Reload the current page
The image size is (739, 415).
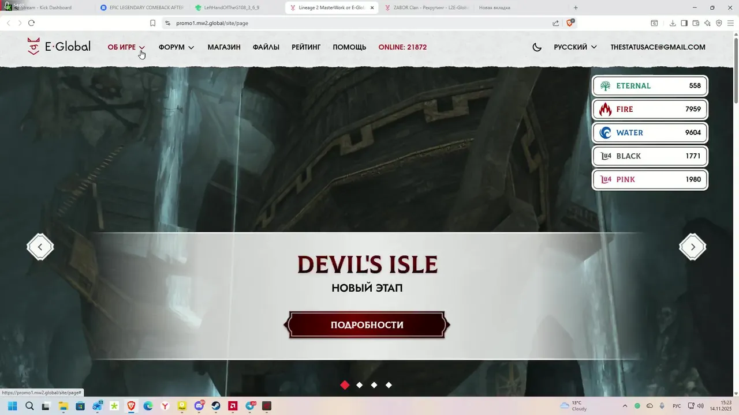click(31, 23)
